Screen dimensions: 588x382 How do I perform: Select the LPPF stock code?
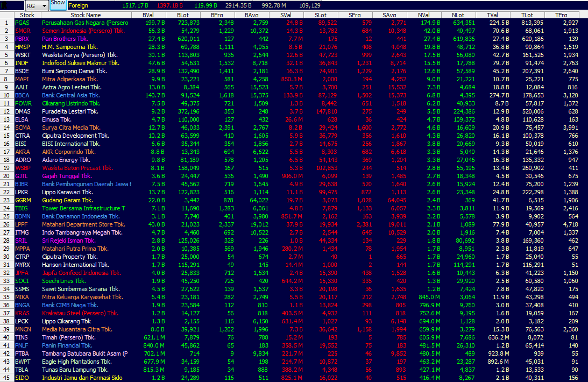point(22,224)
